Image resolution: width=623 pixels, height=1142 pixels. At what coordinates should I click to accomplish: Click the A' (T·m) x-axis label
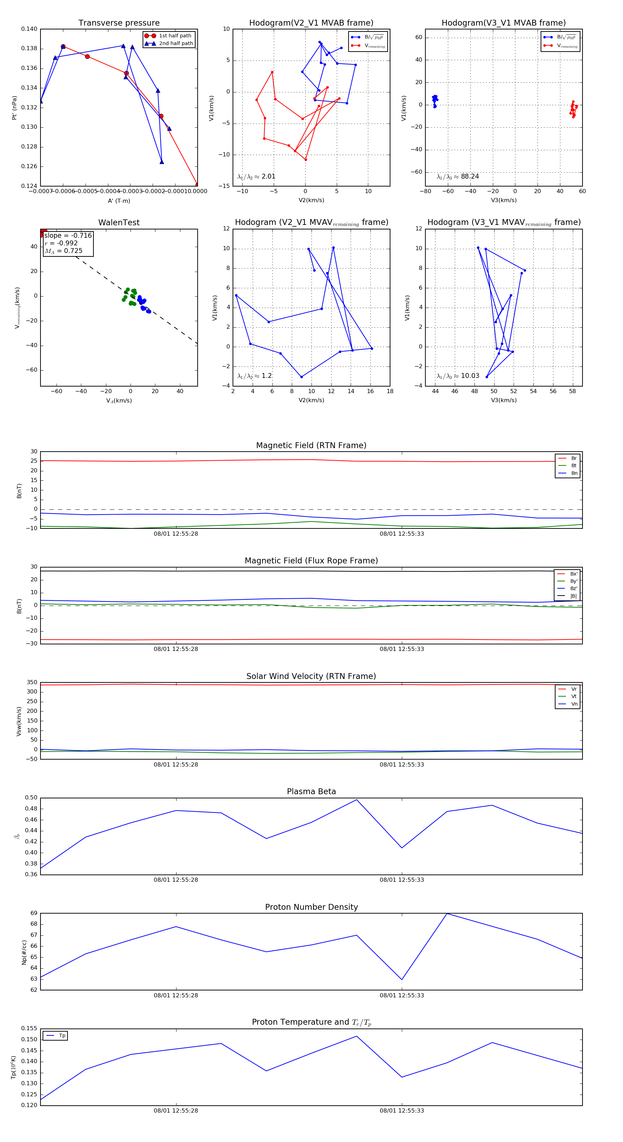119,201
